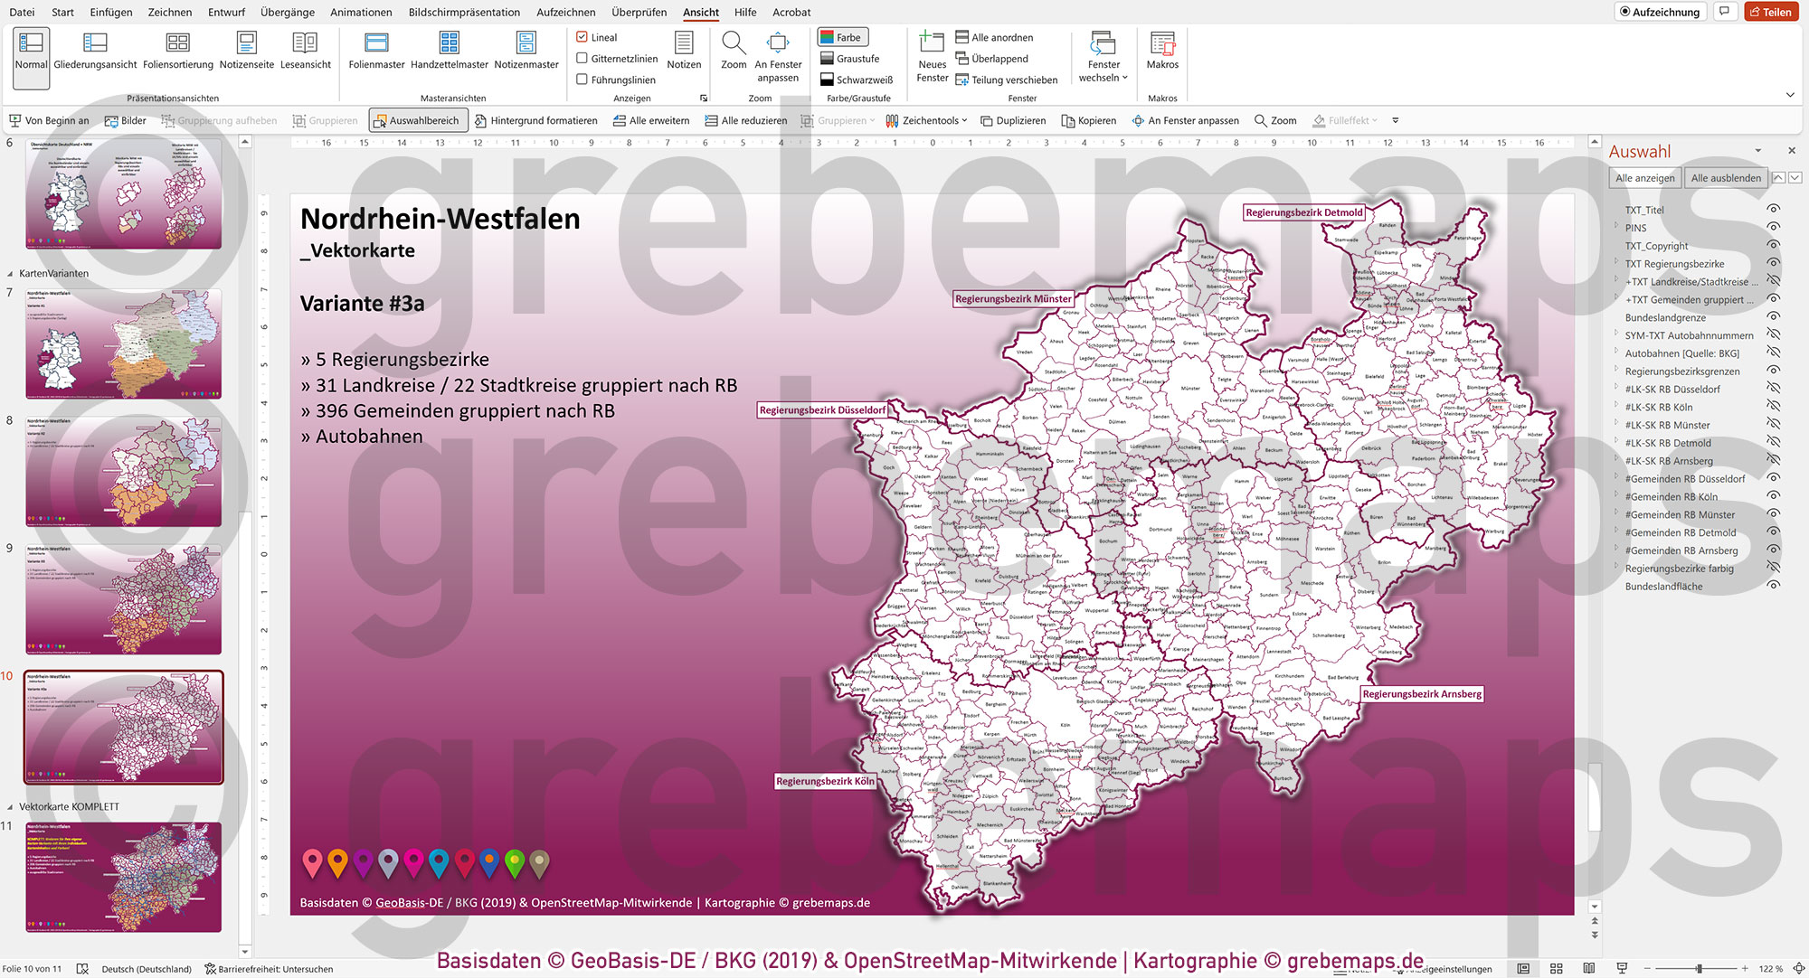
Task: Expand the TXT Regierungsbezirke tree item
Action: 1616,264
